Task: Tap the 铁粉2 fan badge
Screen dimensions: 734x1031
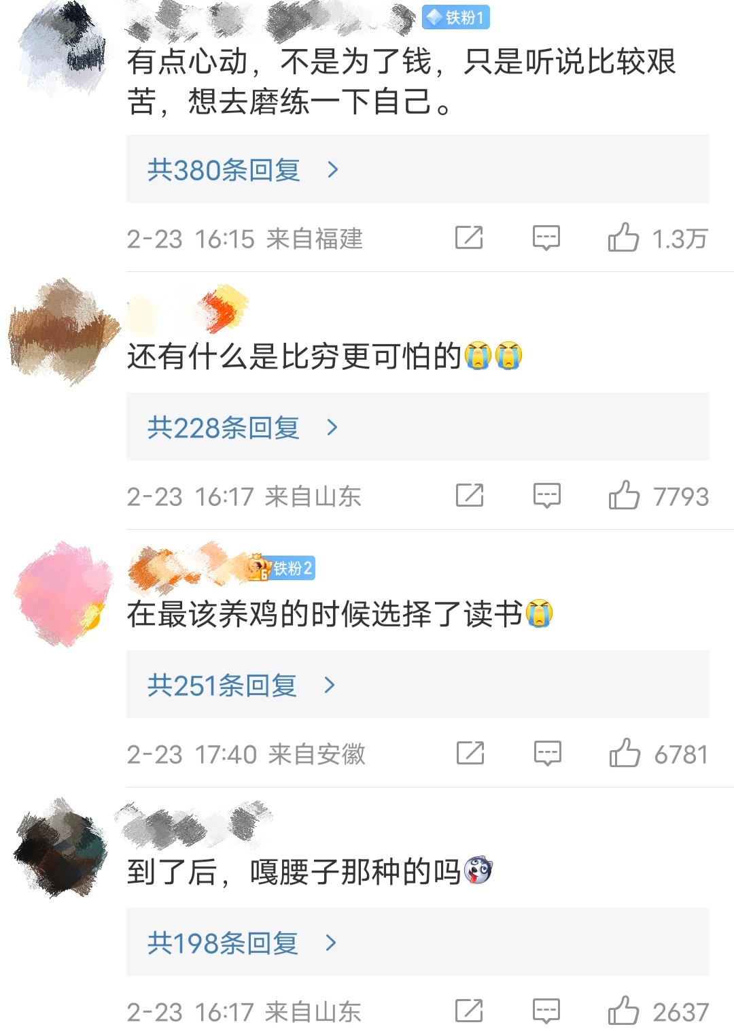Action: click(281, 568)
